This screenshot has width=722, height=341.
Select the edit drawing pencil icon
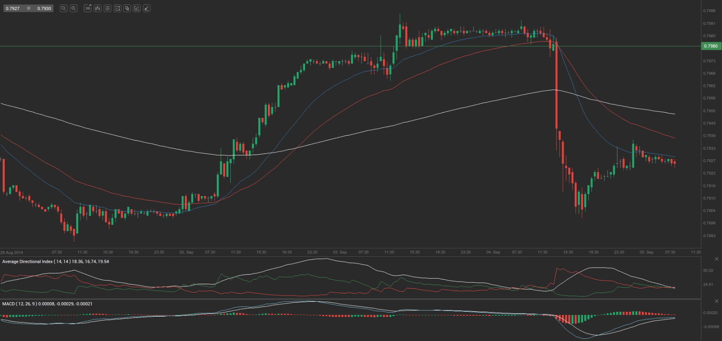(137, 8)
